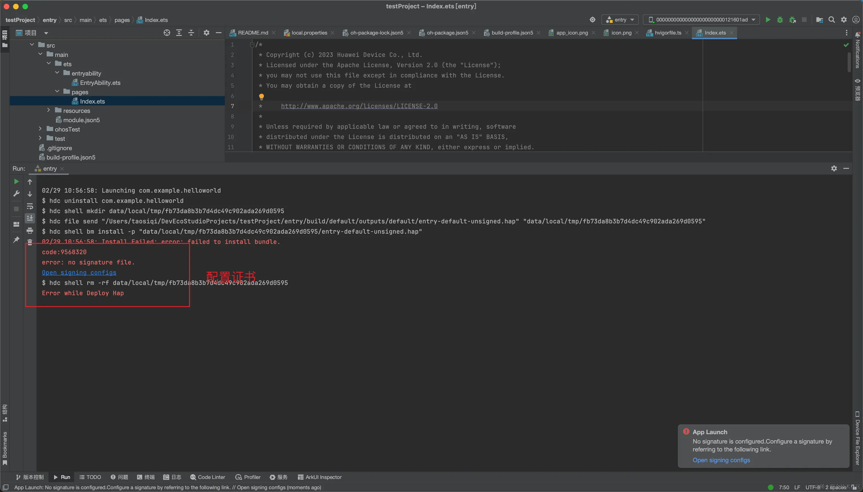
Task: Open editor tabs more options menu
Action: (x=846, y=33)
